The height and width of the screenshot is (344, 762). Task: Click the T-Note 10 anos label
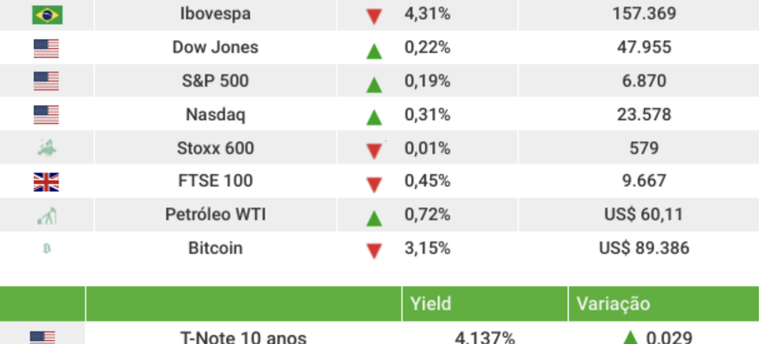(243, 338)
